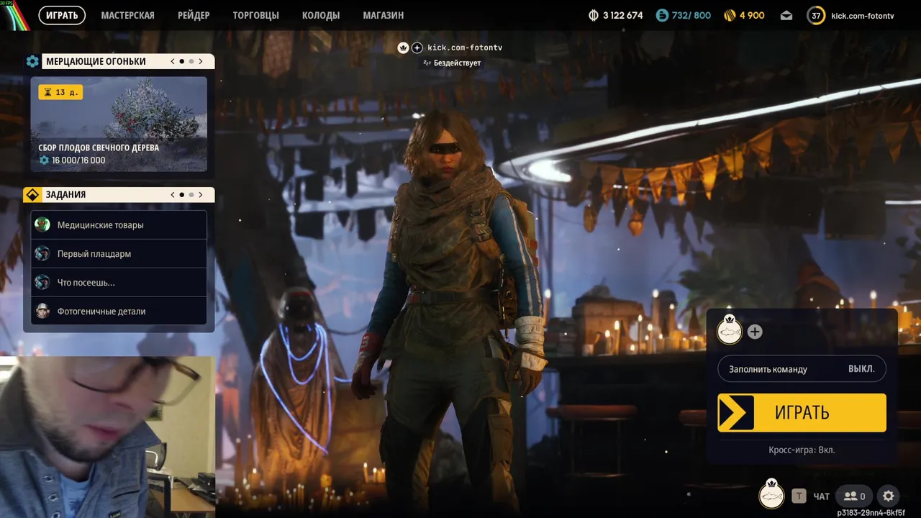Click the Задания panel title
Image resolution: width=921 pixels, height=518 pixels.
pos(65,195)
